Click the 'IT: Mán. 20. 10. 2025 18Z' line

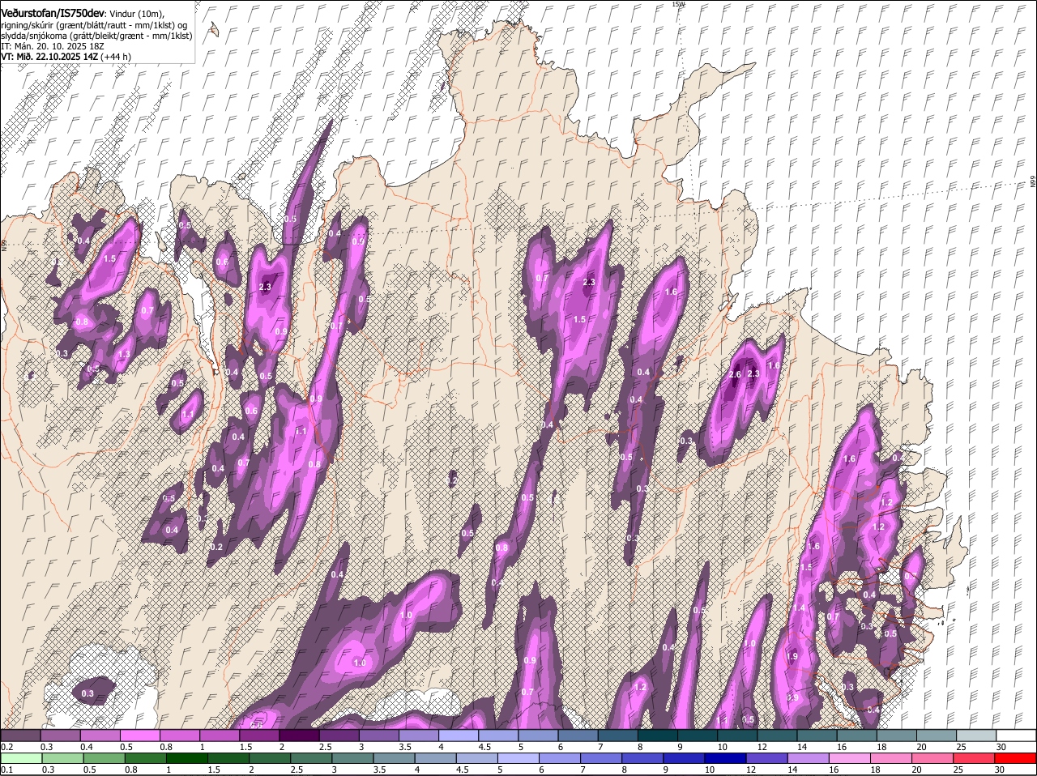pyautogui.click(x=52, y=46)
